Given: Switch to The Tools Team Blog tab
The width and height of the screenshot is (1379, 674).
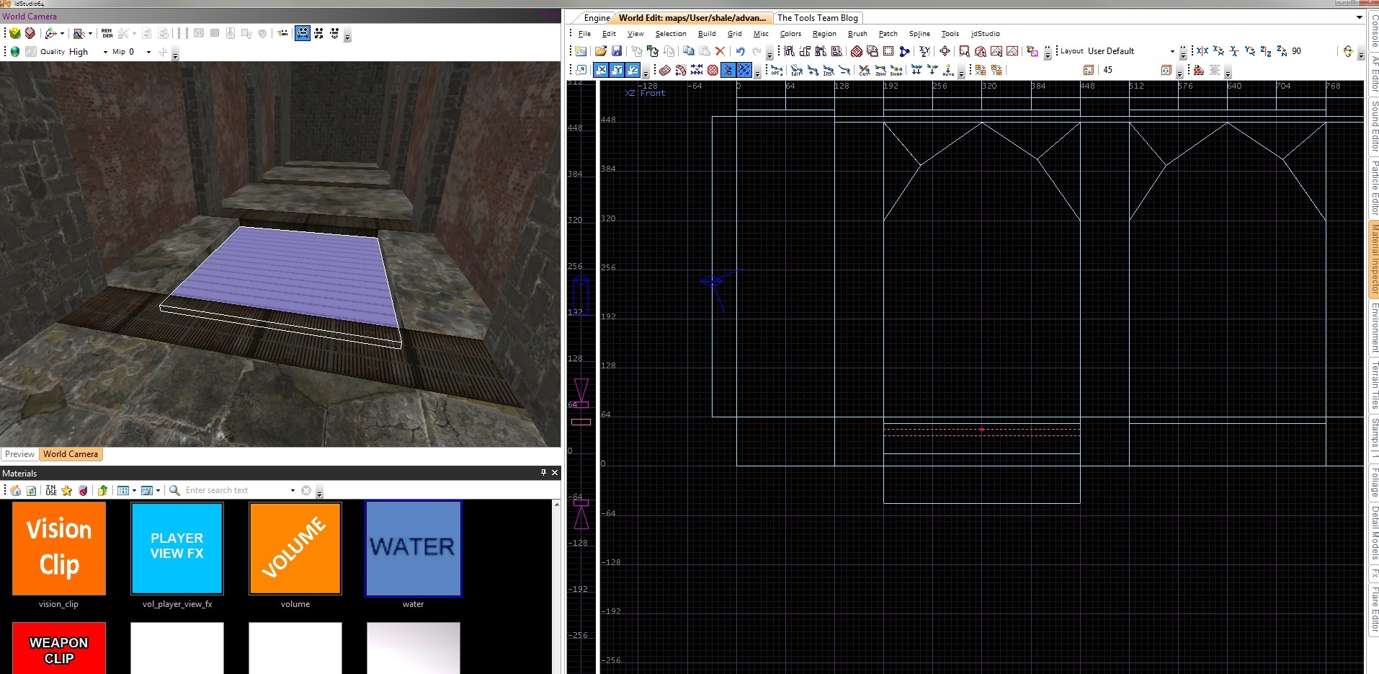Looking at the screenshot, I should [x=818, y=18].
